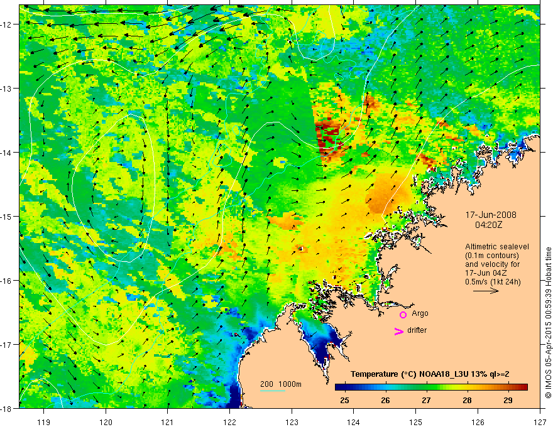Click the 'and velocity for' caption line
This screenshot has width=553, height=427.
point(492,264)
